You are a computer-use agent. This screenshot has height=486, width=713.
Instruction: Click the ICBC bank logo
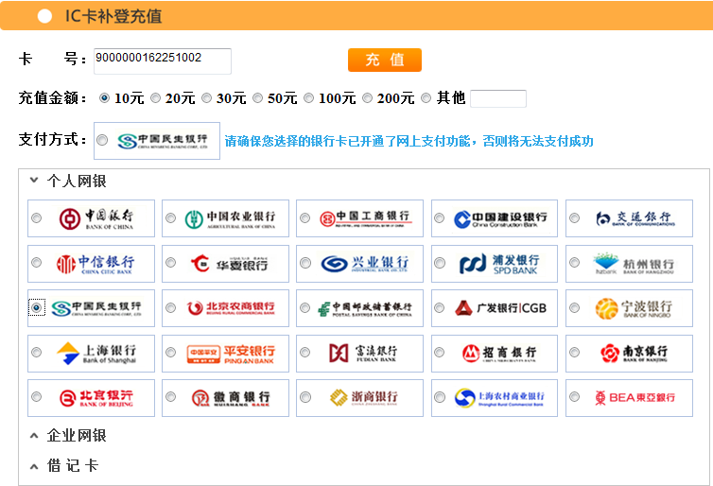click(x=365, y=218)
